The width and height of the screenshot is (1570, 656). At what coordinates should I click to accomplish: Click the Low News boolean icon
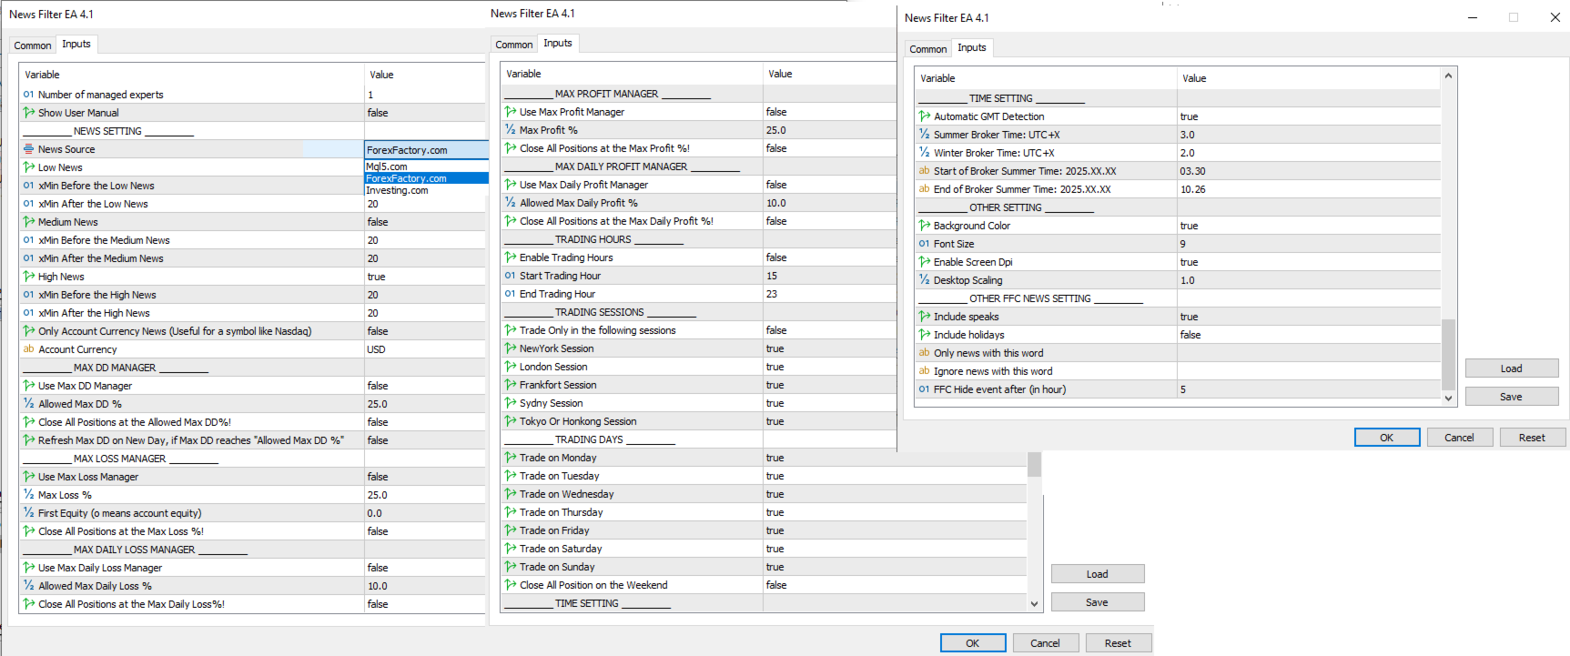coord(29,167)
